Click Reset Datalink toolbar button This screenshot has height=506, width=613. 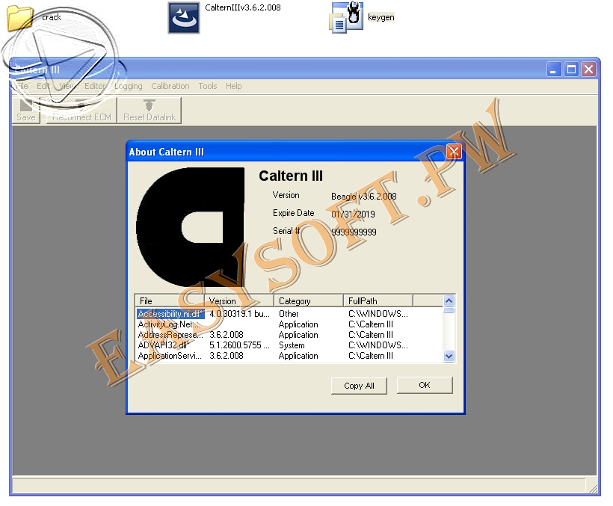click(150, 111)
